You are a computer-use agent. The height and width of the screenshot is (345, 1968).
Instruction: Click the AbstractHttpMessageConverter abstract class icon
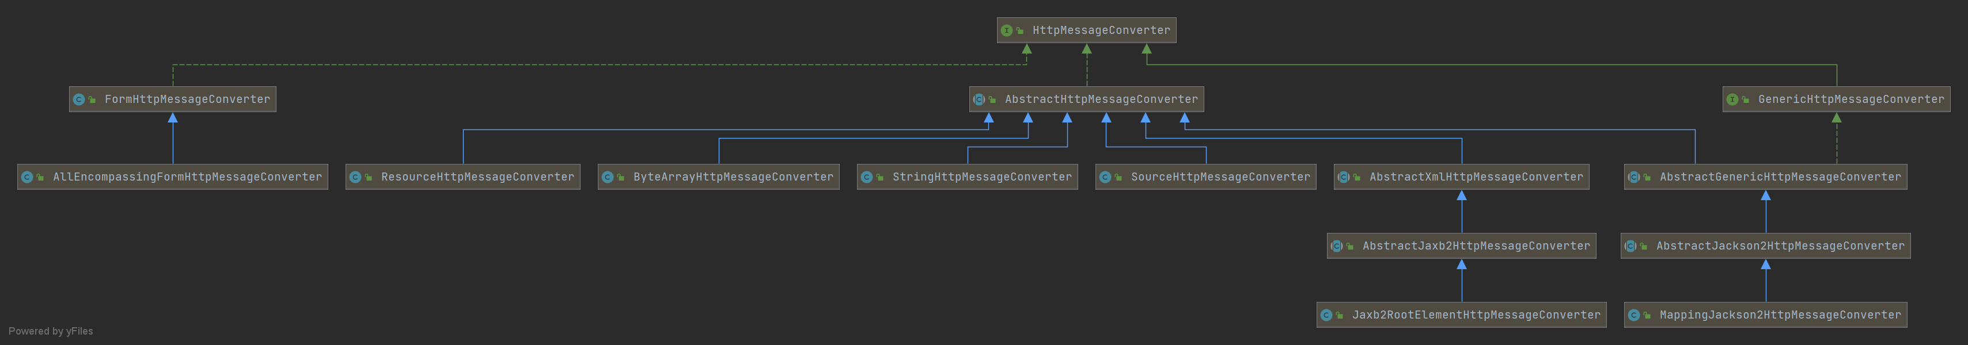[x=979, y=99]
